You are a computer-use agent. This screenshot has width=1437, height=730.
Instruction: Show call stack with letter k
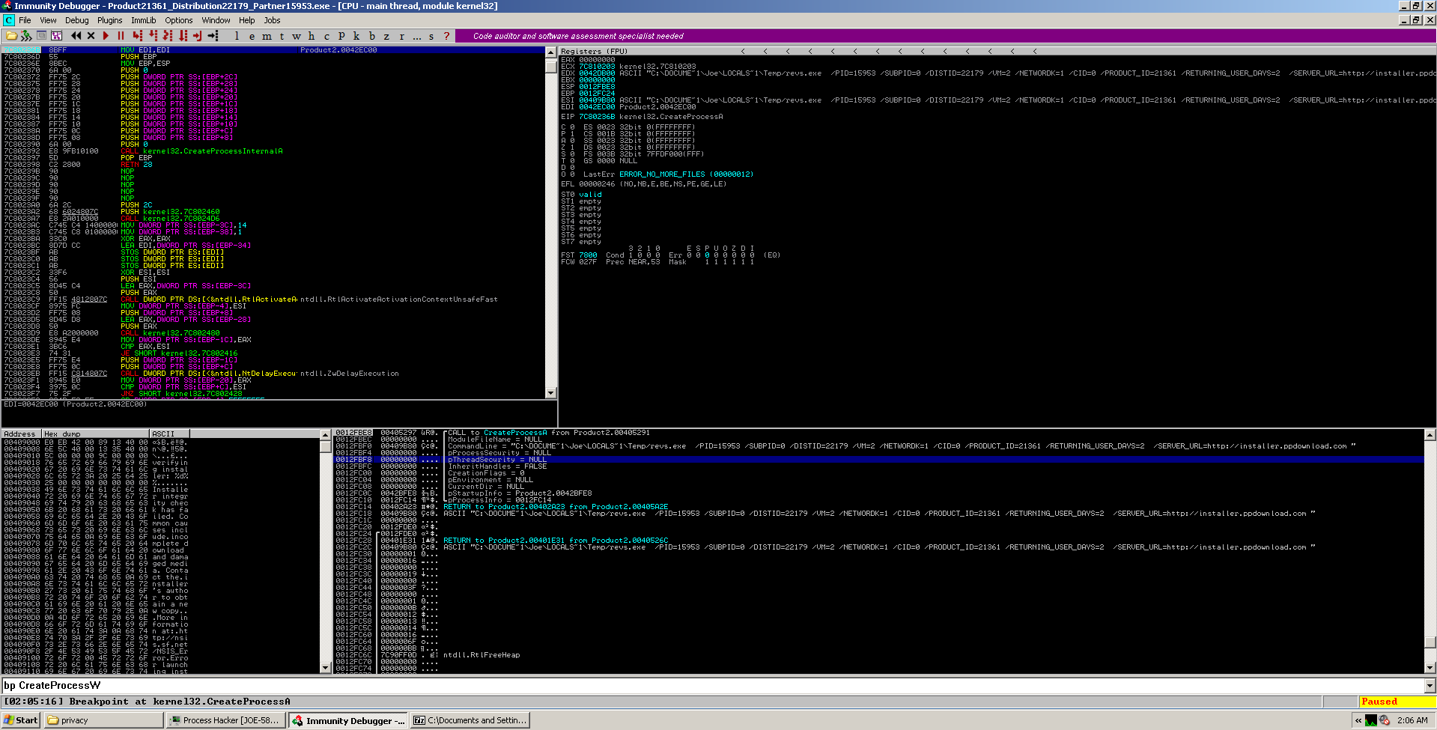tap(356, 36)
